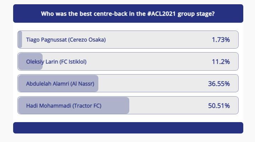
Task: Pick Abdulelah Alamri (Al Nassr) name
Action: click(x=60, y=84)
